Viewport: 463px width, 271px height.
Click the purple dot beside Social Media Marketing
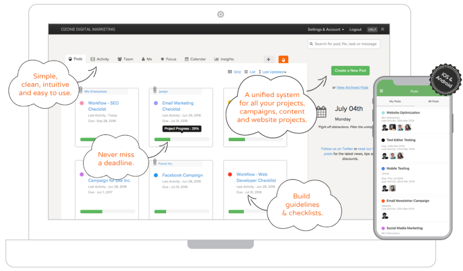383,229
